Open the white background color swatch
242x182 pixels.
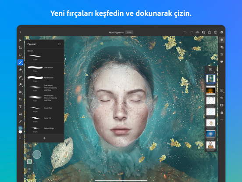[x=20, y=132]
